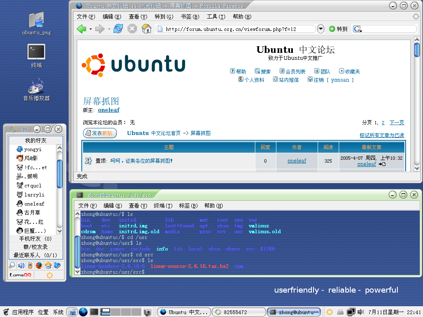Click the Firefox back arrow button
This screenshot has width=423, height=317.
[x=81, y=28]
